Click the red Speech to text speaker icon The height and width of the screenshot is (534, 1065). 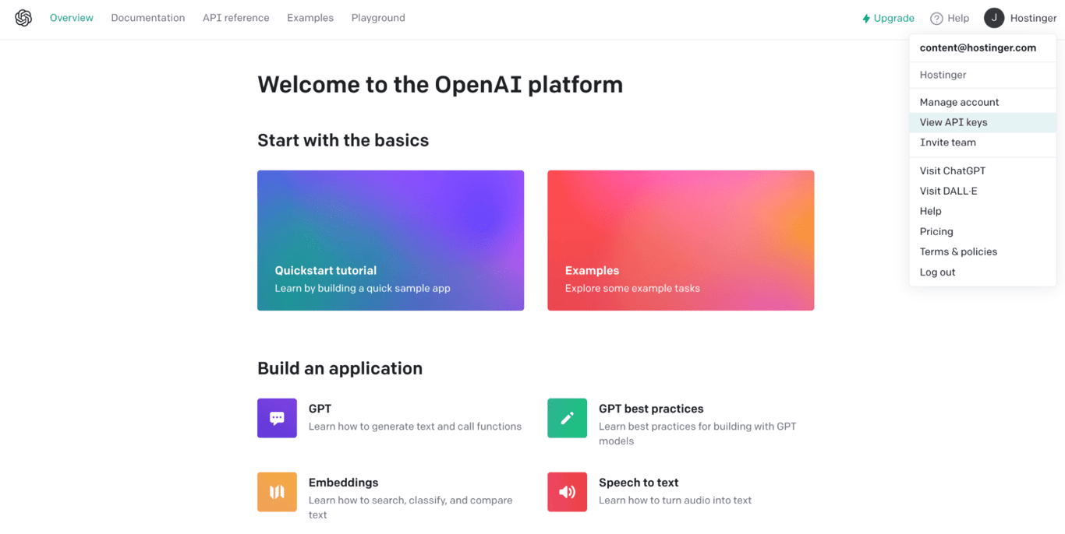point(567,492)
